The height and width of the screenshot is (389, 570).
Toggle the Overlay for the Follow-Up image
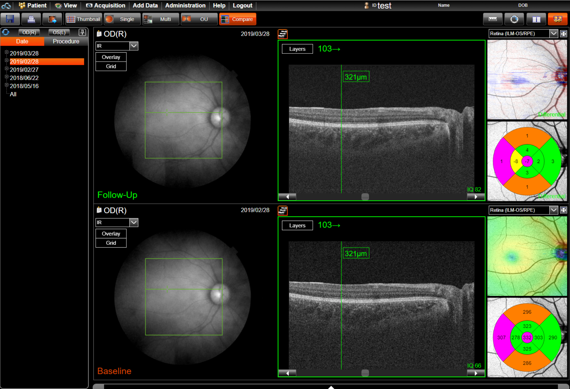pos(111,57)
